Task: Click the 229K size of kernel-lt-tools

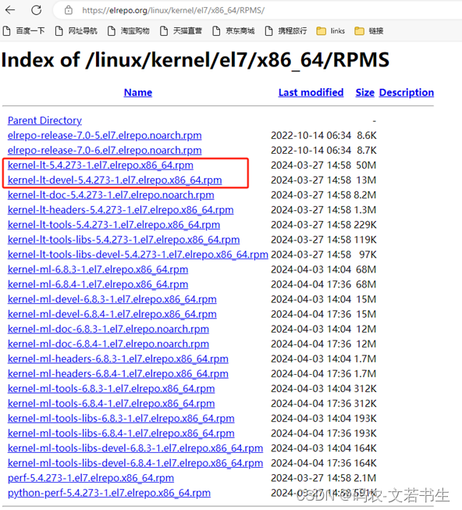Action: [x=365, y=225]
